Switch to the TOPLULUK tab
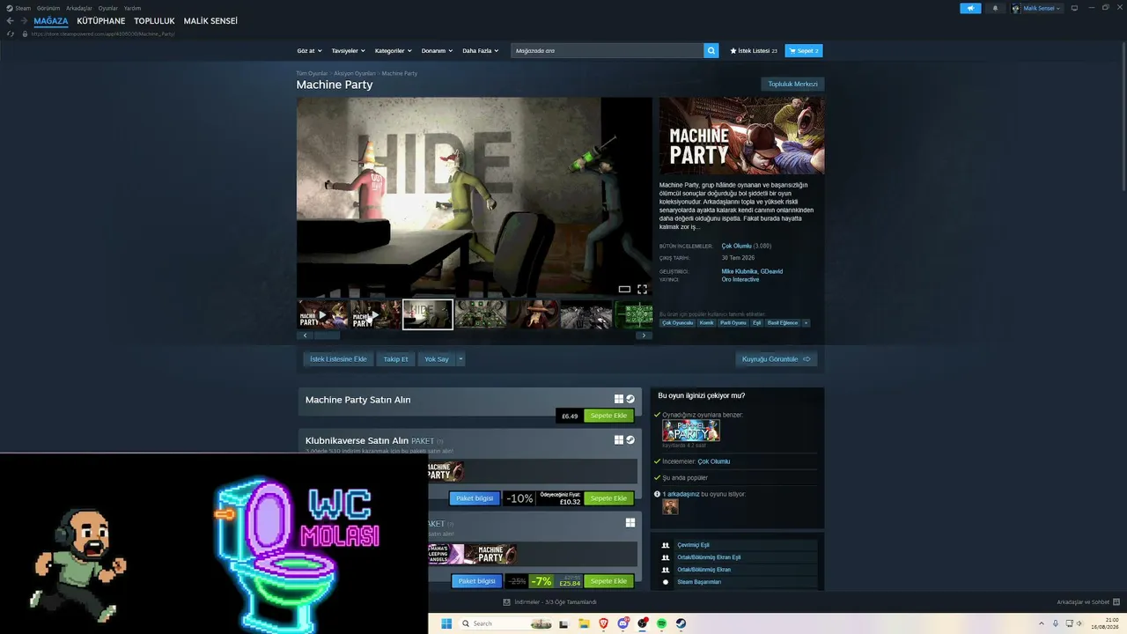This screenshot has height=634, width=1127. [154, 21]
